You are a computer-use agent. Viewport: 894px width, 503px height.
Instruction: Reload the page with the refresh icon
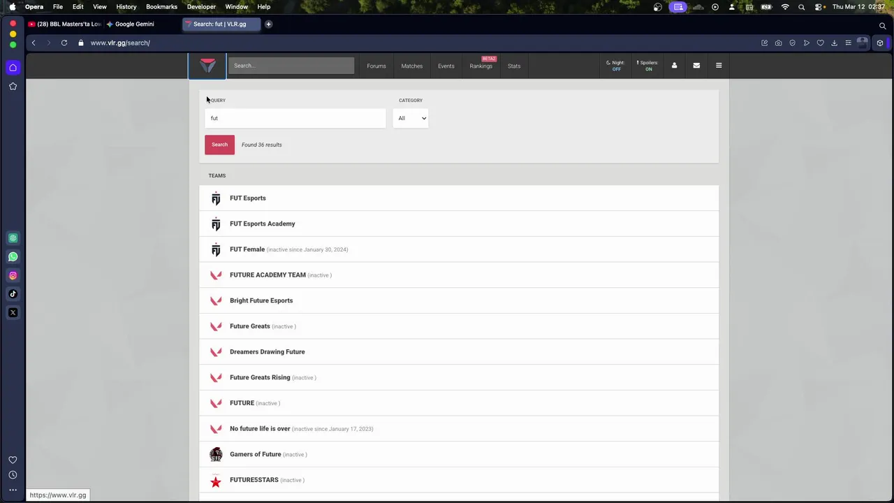pyautogui.click(x=64, y=43)
